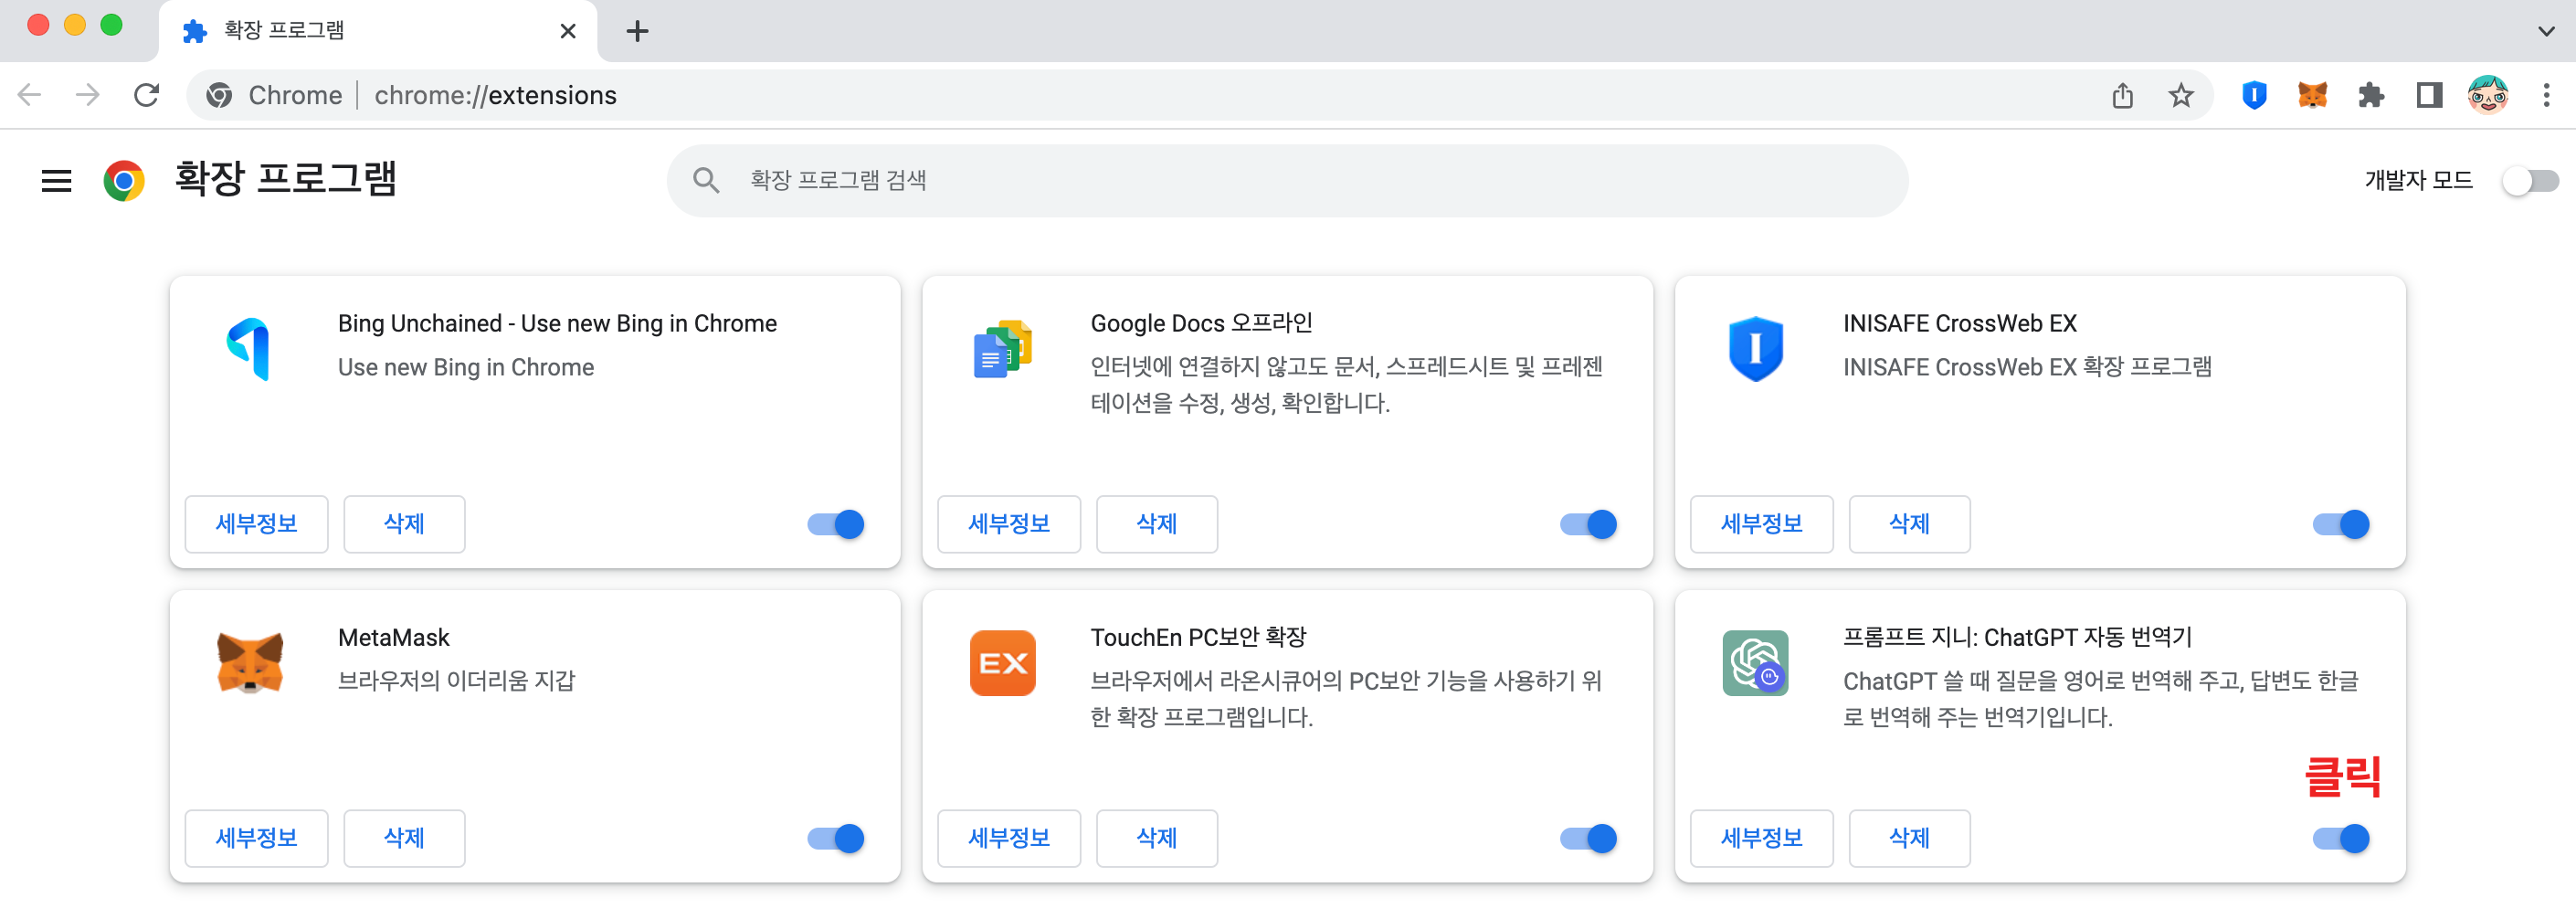This screenshot has height=919, width=2576.
Task: Click 삭제 for MetaMask
Action: 404,838
